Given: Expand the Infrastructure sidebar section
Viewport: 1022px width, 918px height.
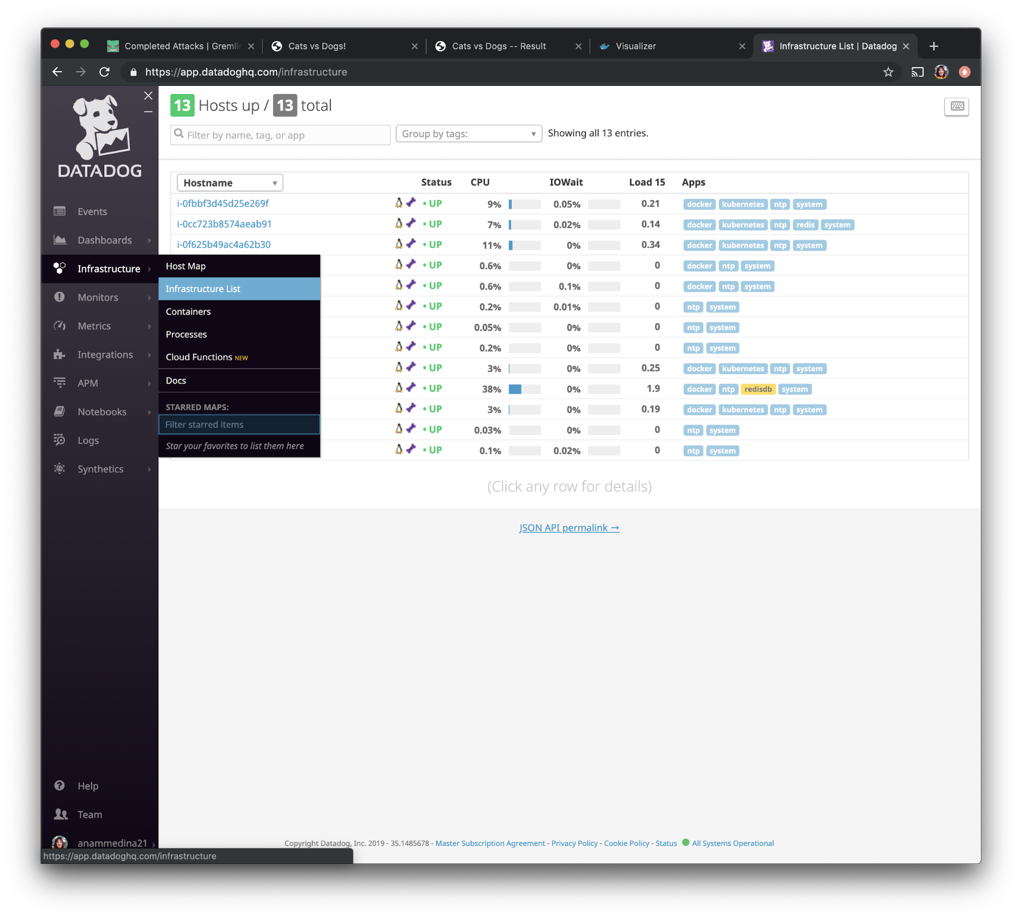Looking at the screenshot, I should tap(108, 269).
